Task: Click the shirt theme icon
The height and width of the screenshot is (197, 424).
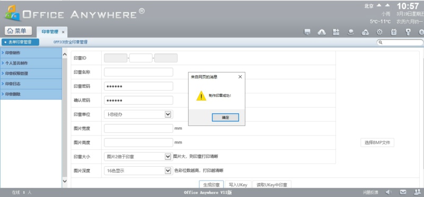Action: tap(394, 32)
